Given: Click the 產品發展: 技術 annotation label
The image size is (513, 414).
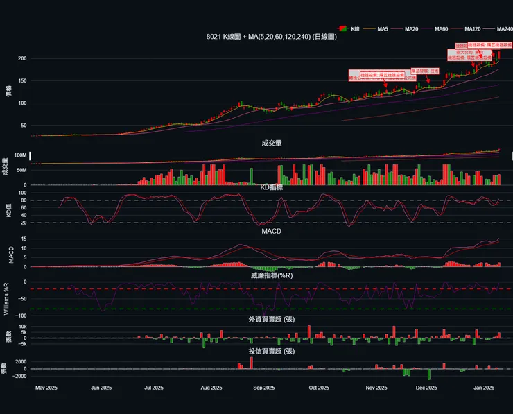Looking at the screenshot, I should [425, 71].
